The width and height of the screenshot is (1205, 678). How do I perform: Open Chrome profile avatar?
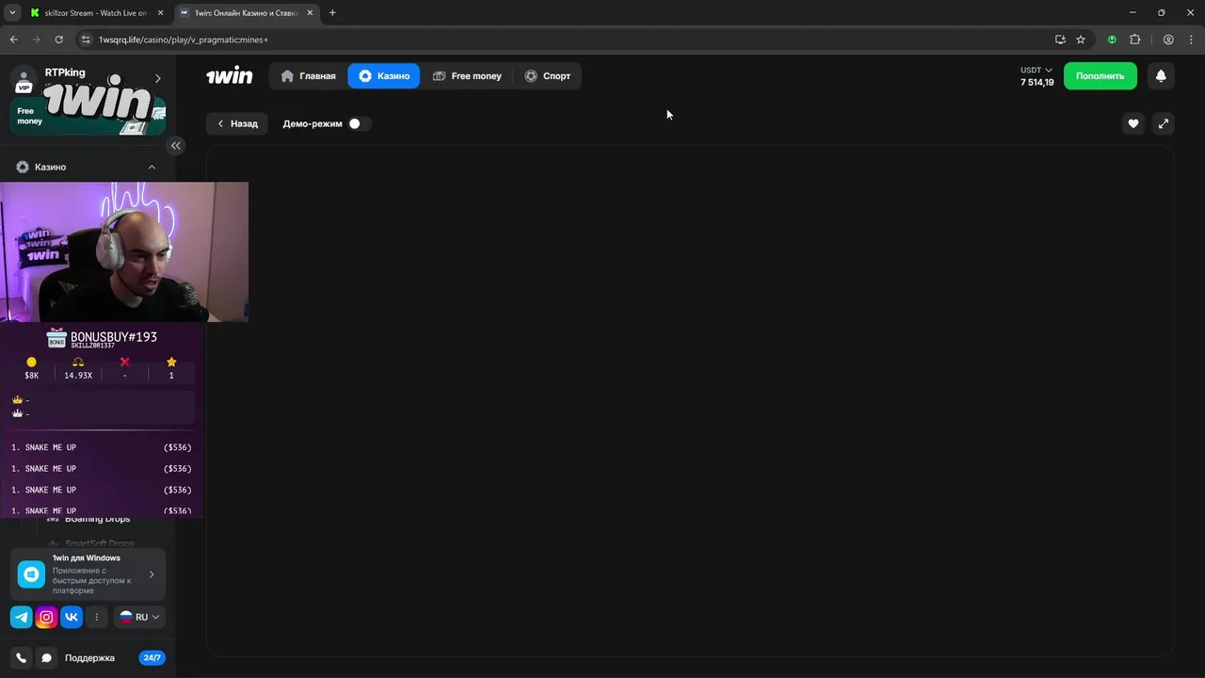[x=1168, y=40]
